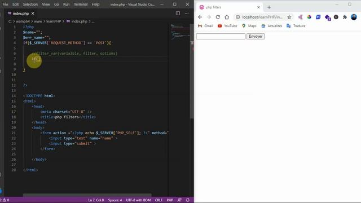Open the Selection menu
The width and height of the screenshot is (361, 203).
tap(30, 4)
